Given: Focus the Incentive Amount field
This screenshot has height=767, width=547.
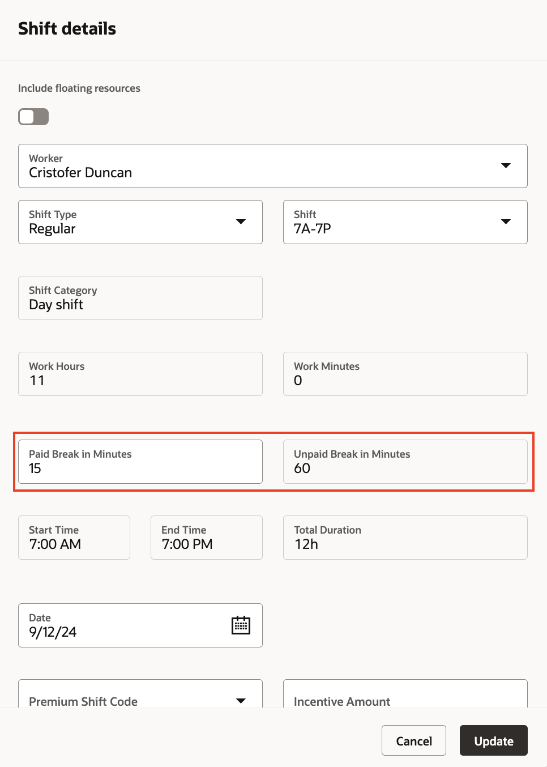Looking at the screenshot, I should (405, 696).
